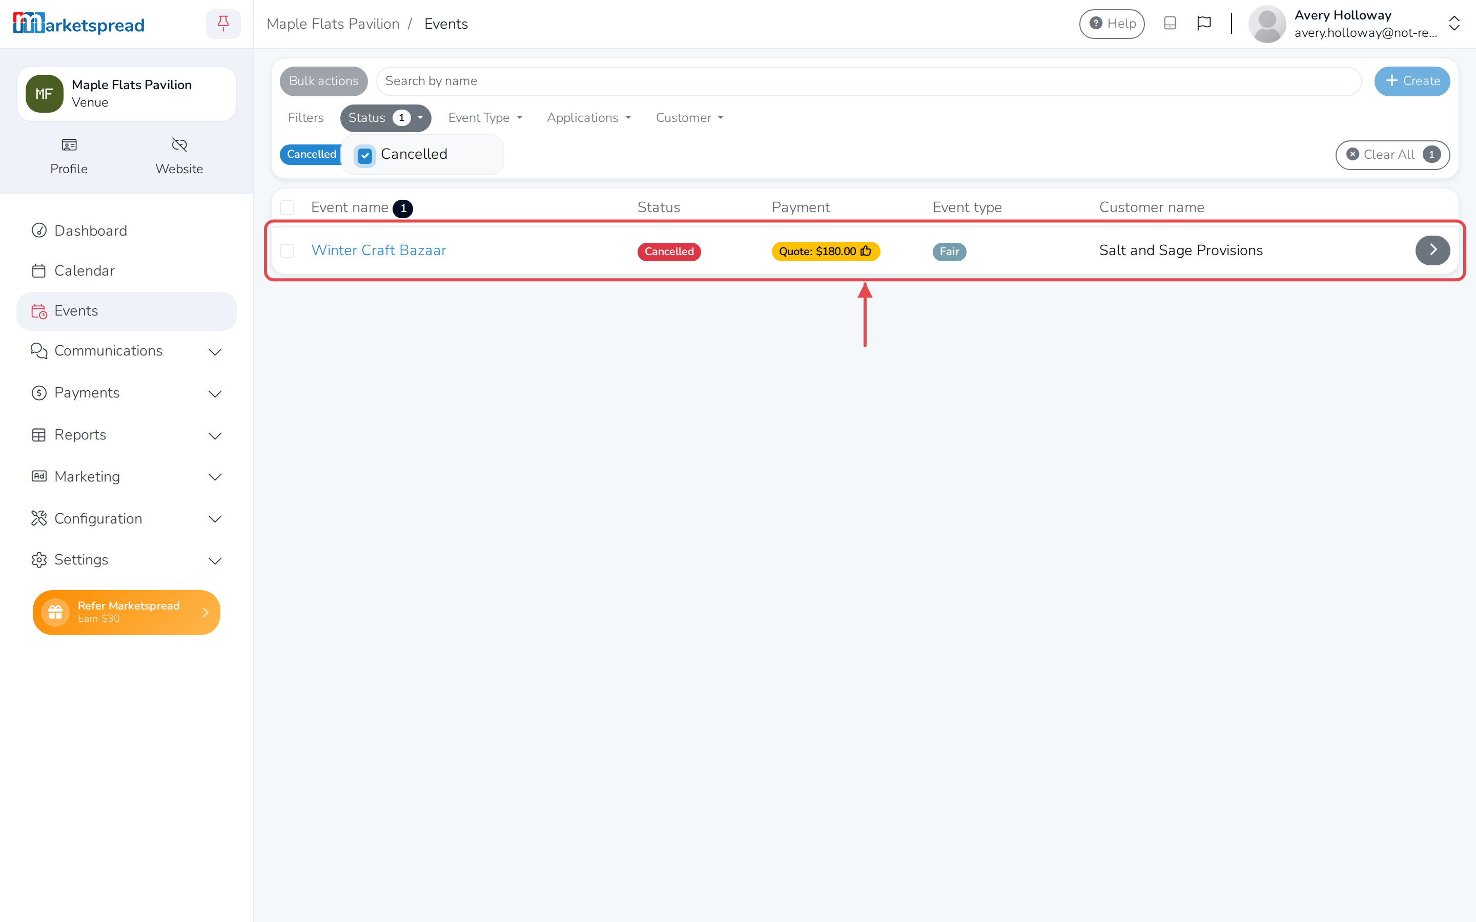Click the Dashboard gauge icon
Image resolution: width=1476 pixels, height=922 pixels.
(39, 230)
